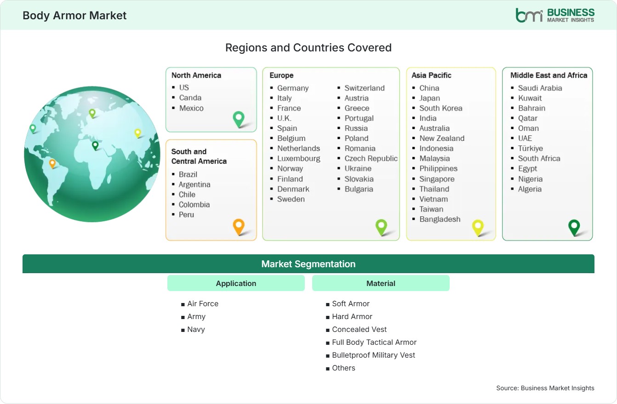Click the orange pin in South and Central America card

(x=238, y=227)
